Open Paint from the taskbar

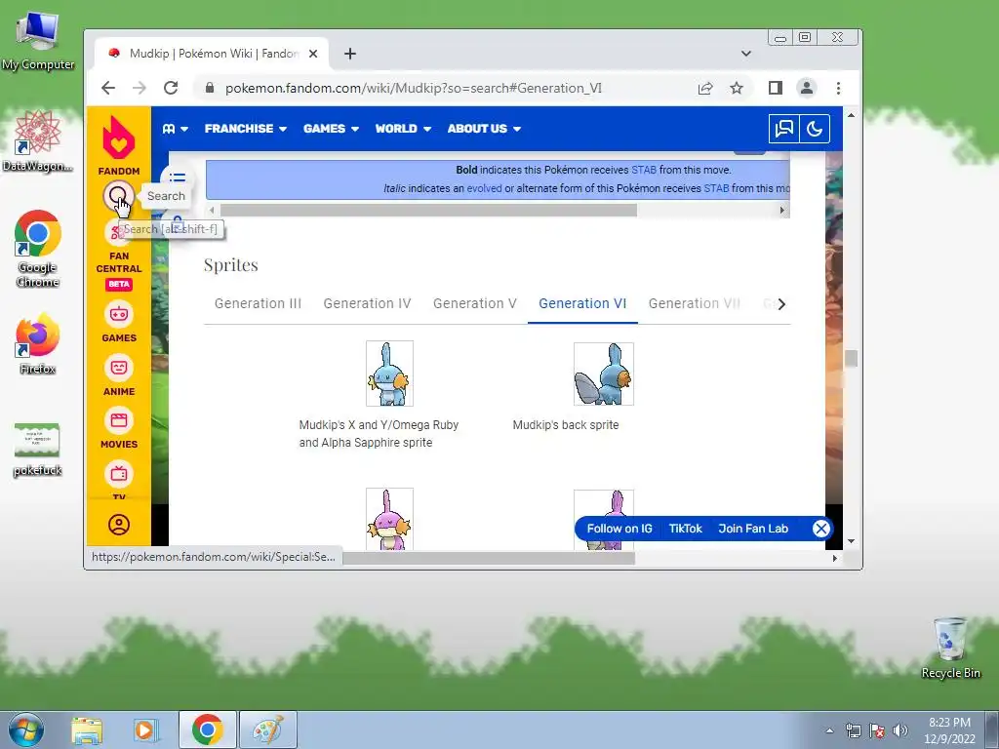pyautogui.click(x=268, y=729)
